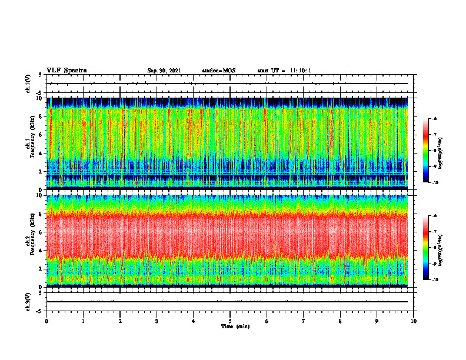Select the ch.2 "Frequency (kHz)" axis label

(x=33, y=234)
